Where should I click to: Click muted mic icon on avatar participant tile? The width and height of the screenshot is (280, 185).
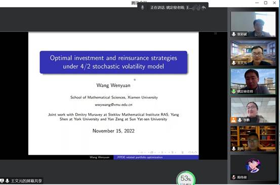tap(233, 177)
